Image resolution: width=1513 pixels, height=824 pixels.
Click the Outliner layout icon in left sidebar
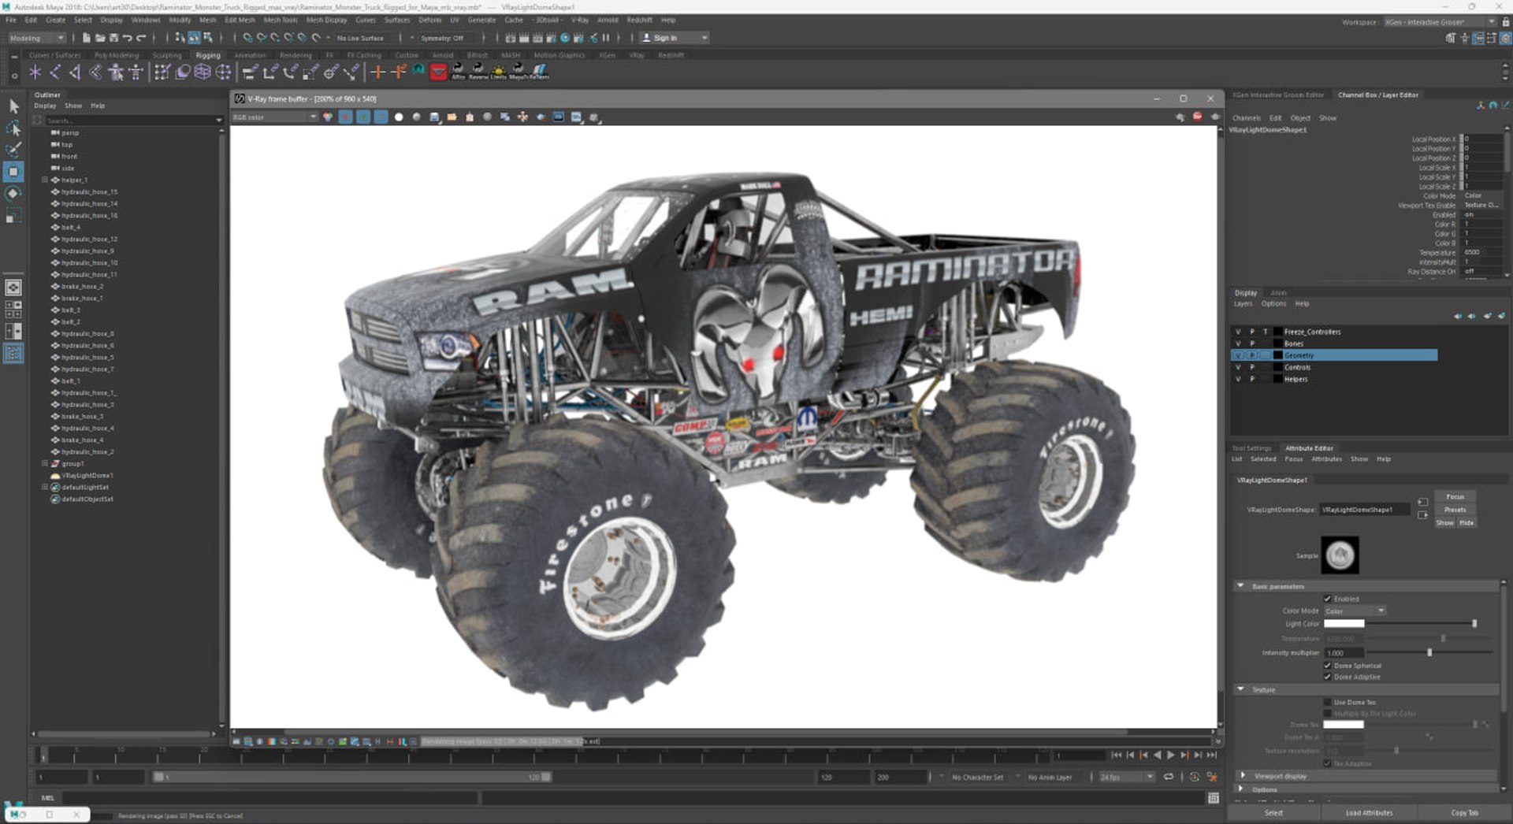(14, 354)
